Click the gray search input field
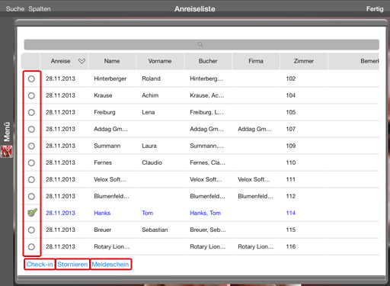390x286 pixels. (202, 44)
